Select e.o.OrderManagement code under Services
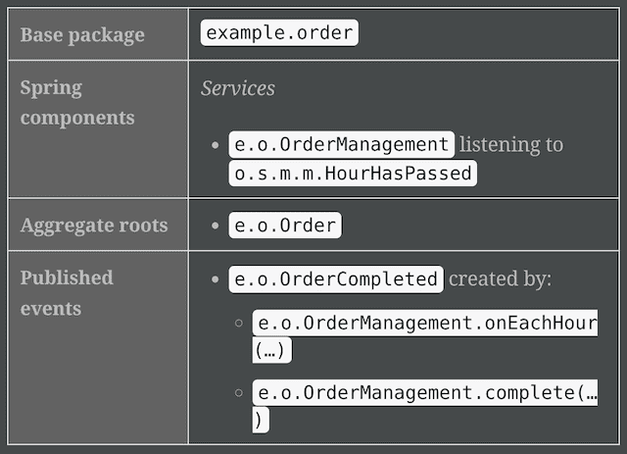 coord(341,144)
